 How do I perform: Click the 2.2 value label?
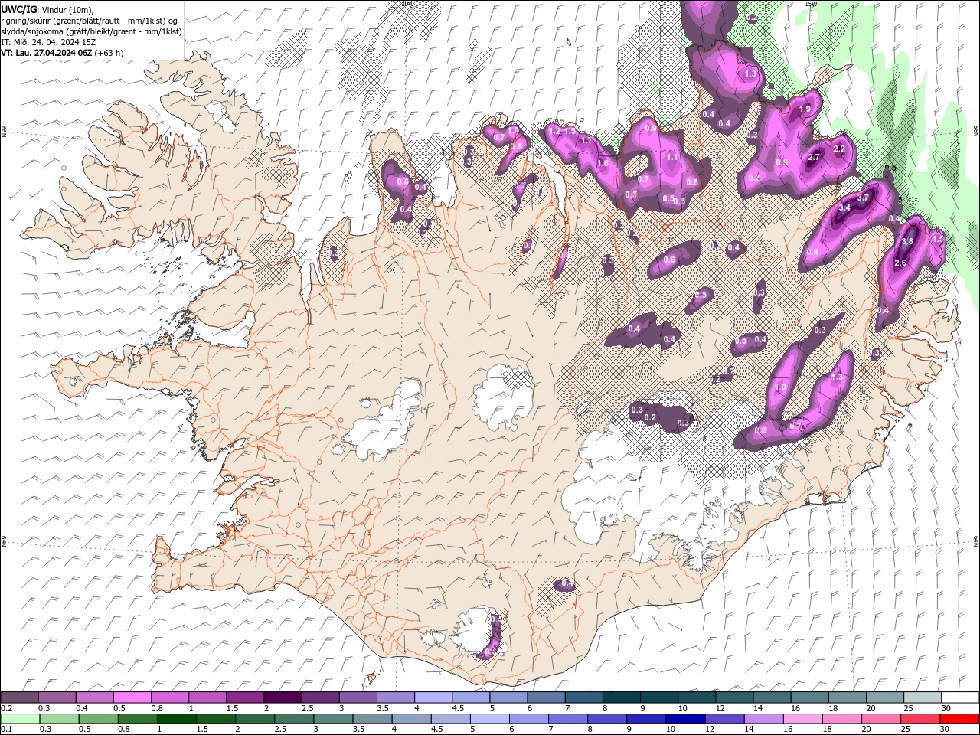839,149
